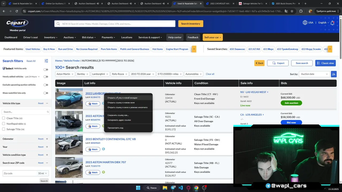The image size is (342, 192).
Task: Click the Windows Start button
Action: (x=138, y=188)
